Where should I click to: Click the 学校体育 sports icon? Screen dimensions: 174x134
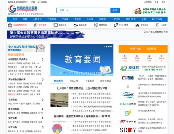[x=36, y=25]
